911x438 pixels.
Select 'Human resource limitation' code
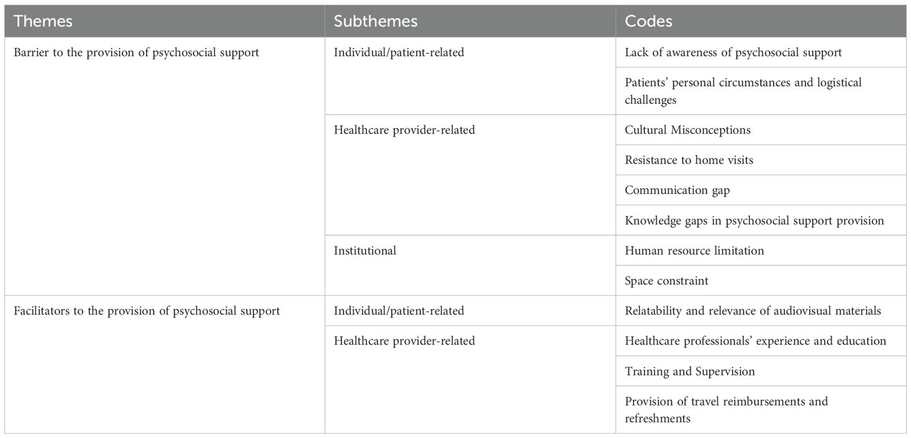click(694, 251)
